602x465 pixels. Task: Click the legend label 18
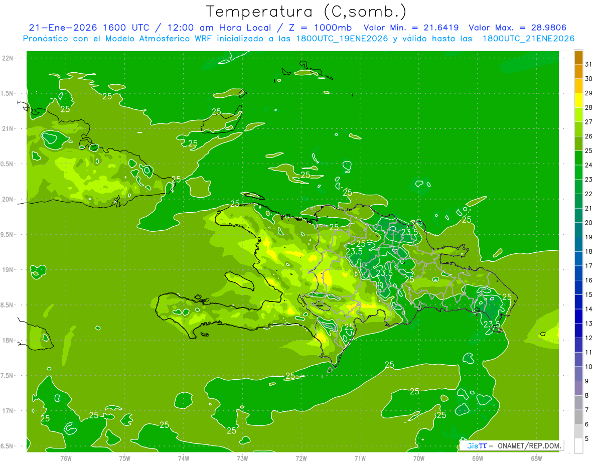pyautogui.click(x=588, y=251)
